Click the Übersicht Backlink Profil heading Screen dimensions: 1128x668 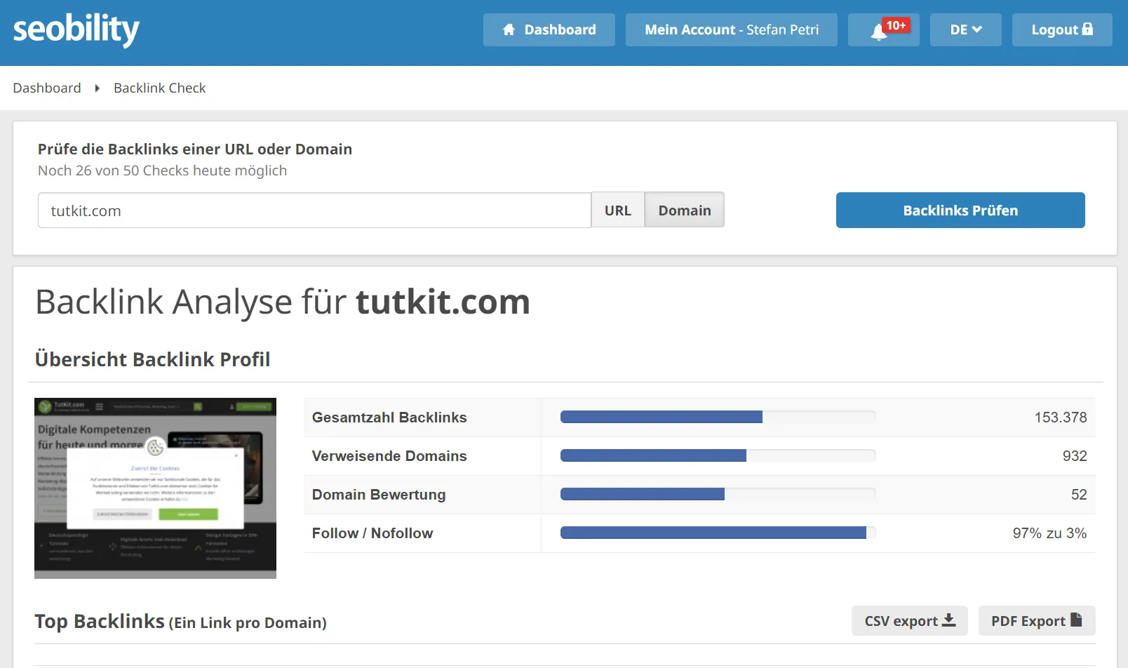tap(152, 359)
